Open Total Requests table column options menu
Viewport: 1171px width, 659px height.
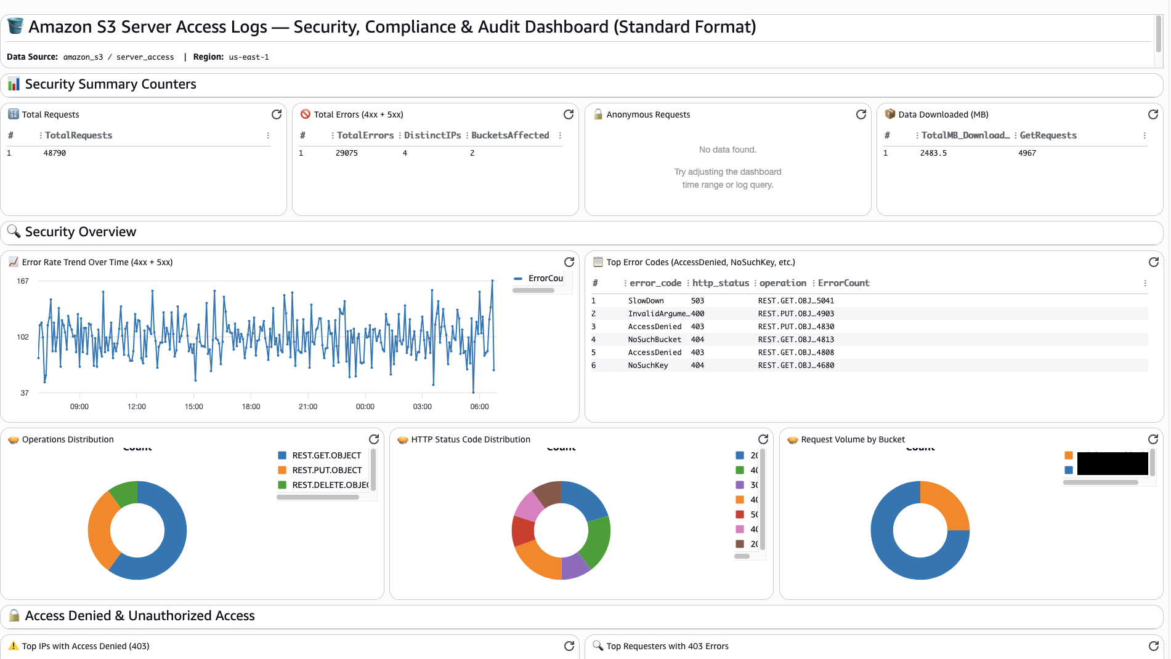click(268, 135)
